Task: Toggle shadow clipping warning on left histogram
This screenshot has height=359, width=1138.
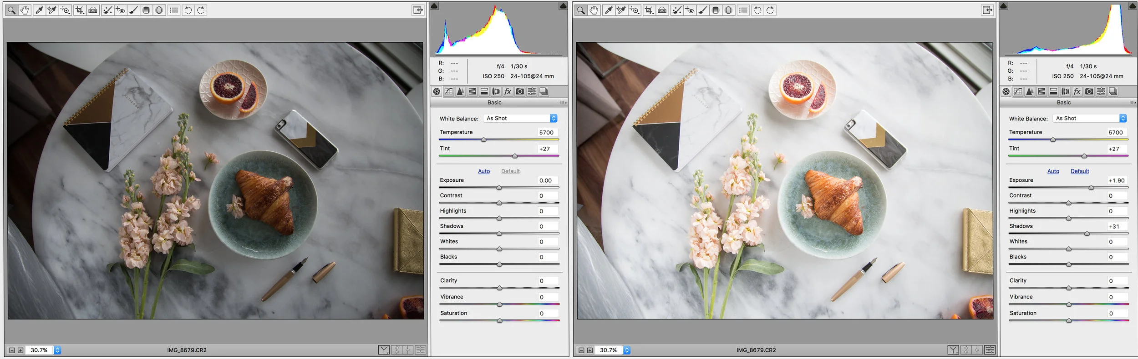Action: coord(434,6)
